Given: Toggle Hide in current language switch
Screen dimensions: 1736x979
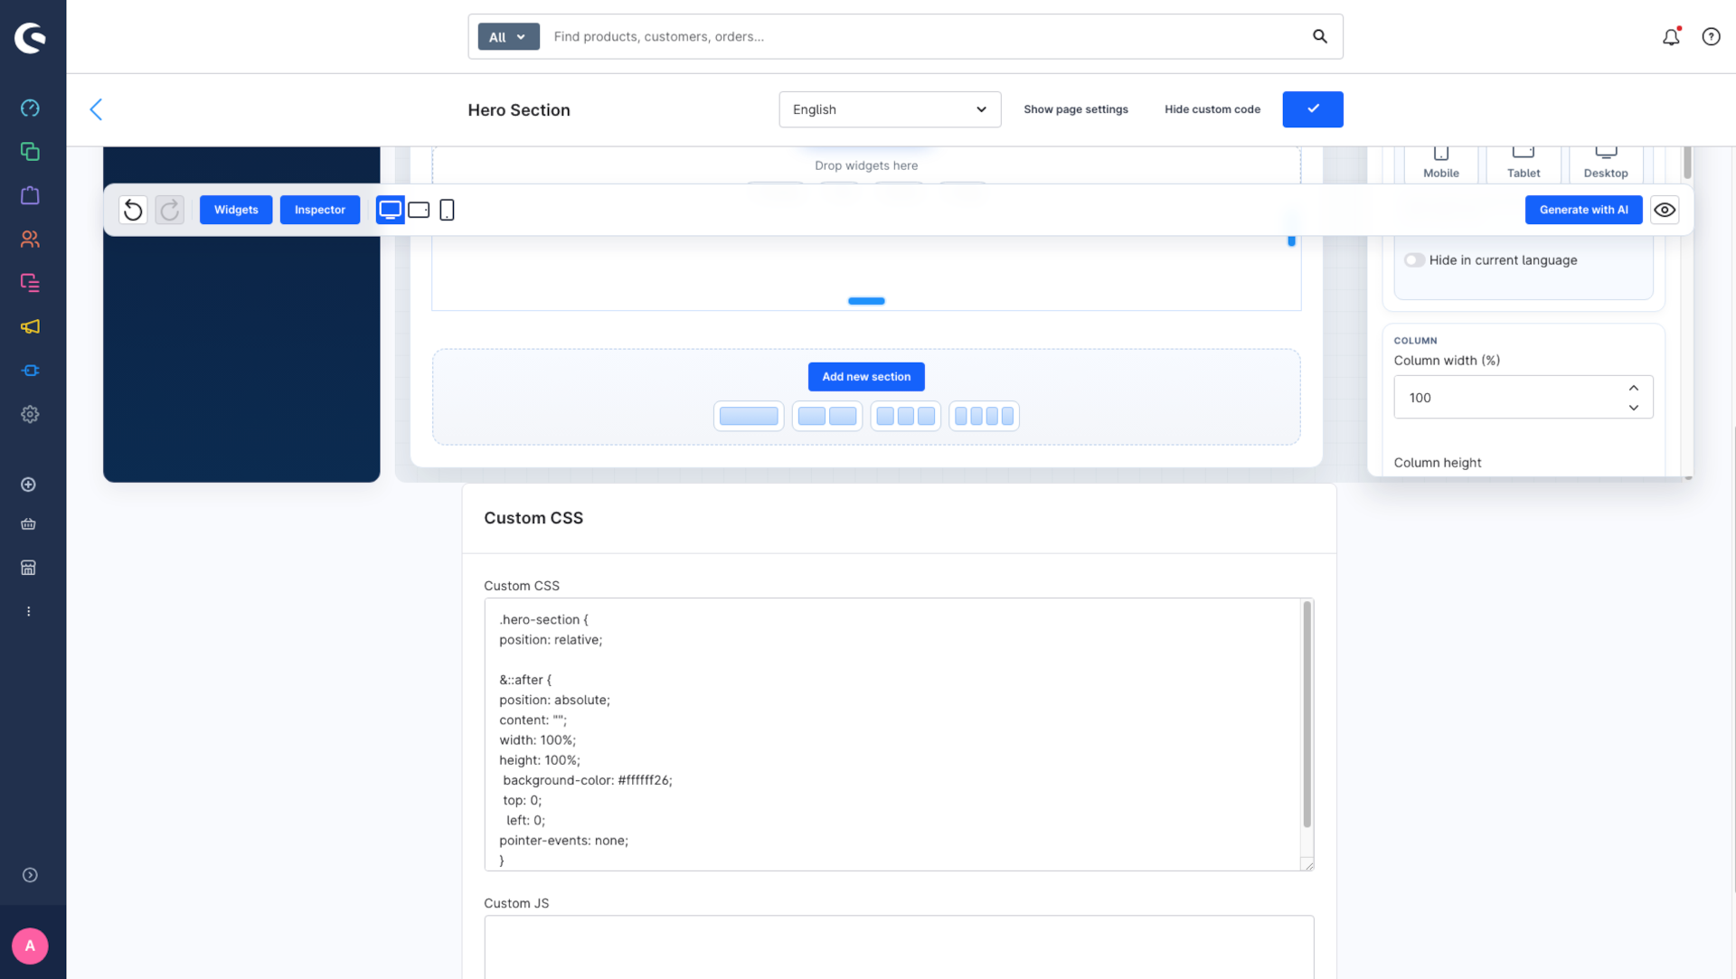Looking at the screenshot, I should pos(1414,260).
